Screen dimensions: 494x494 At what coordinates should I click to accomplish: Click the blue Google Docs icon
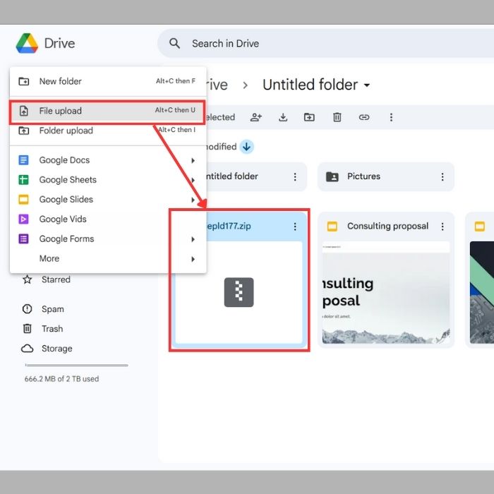pos(23,160)
